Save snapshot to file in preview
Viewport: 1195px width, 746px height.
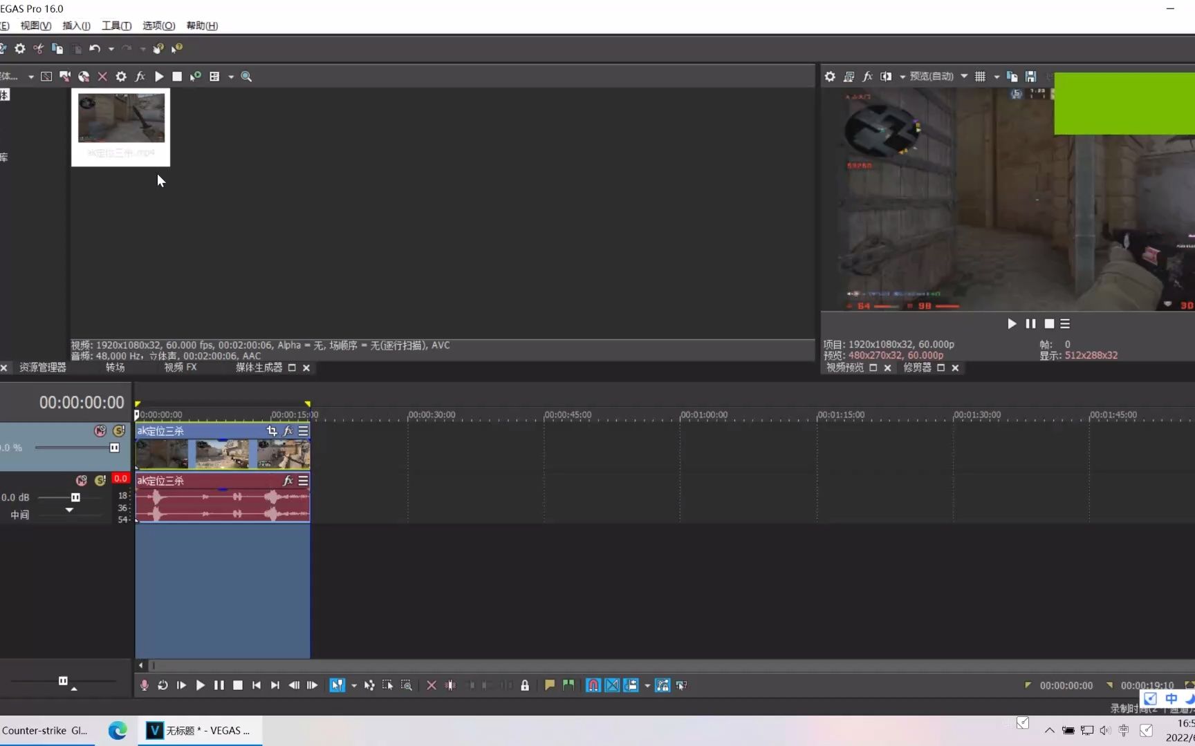[1031, 77]
